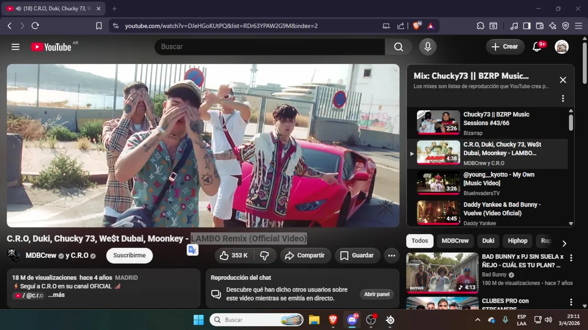588x330 pixels.
Task: Open options for BAD BUNNY x PJ video
Action: point(571,258)
